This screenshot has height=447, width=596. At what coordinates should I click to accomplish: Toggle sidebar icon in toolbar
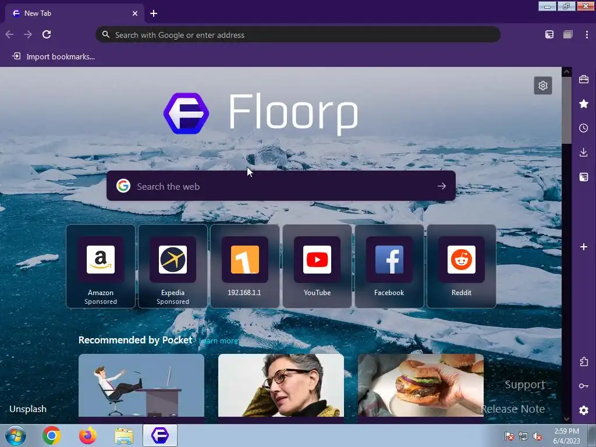568,34
